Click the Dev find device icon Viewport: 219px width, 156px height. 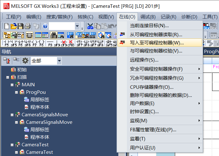tap(70, 35)
